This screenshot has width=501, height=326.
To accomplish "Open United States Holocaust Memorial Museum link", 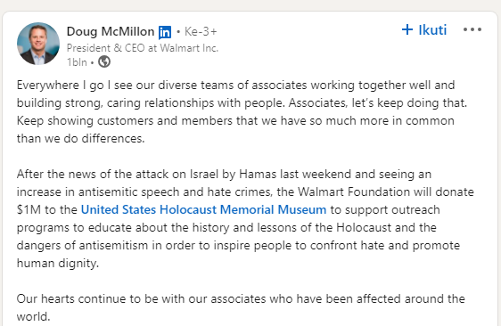I will pyautogui.click(x=203, y=209).
